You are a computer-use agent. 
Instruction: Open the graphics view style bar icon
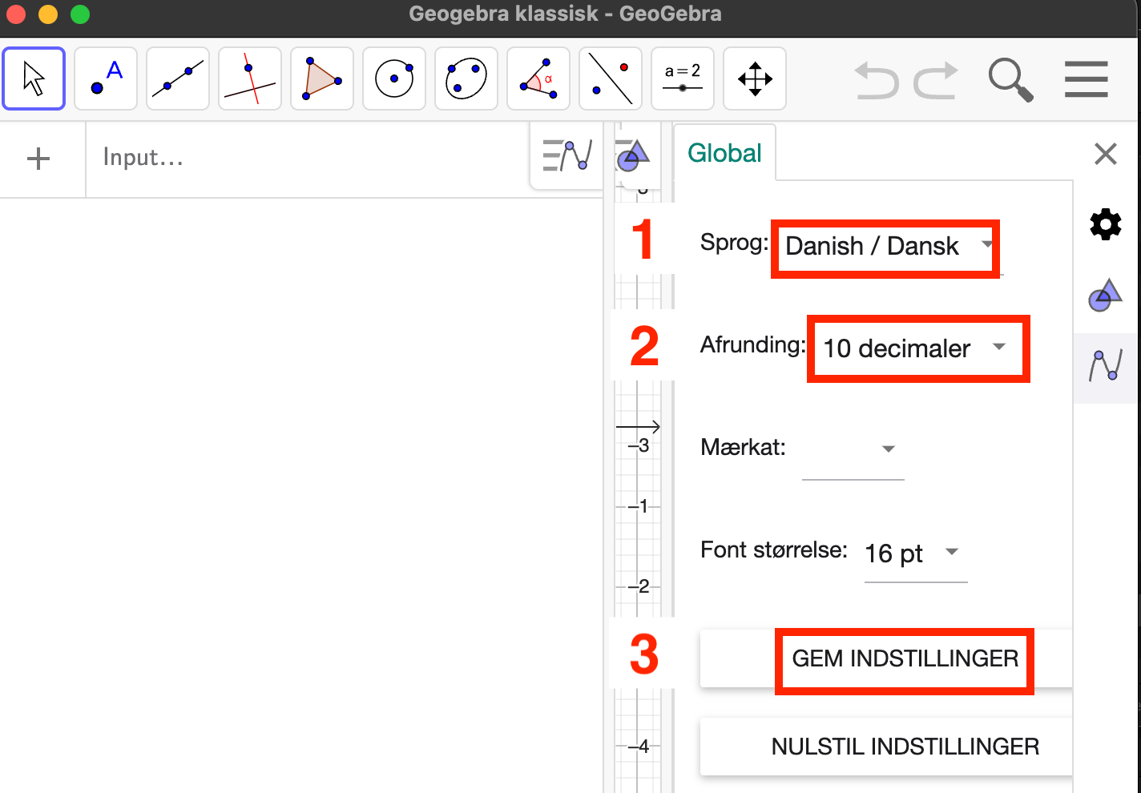coord(632,155)
